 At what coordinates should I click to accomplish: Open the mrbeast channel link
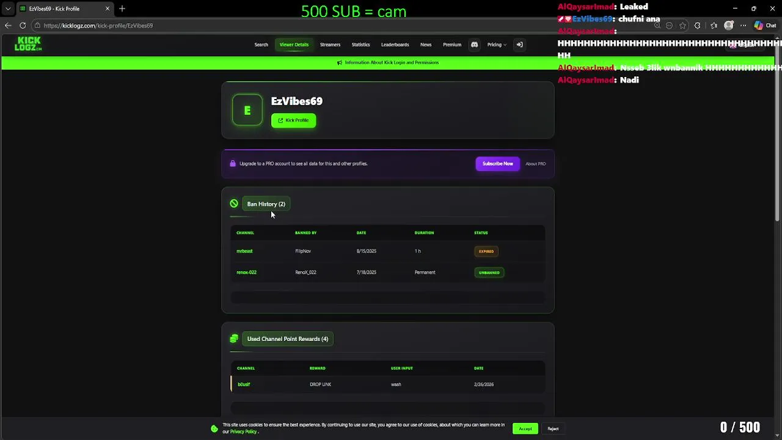pyautogui.click(x=244, y=251)
